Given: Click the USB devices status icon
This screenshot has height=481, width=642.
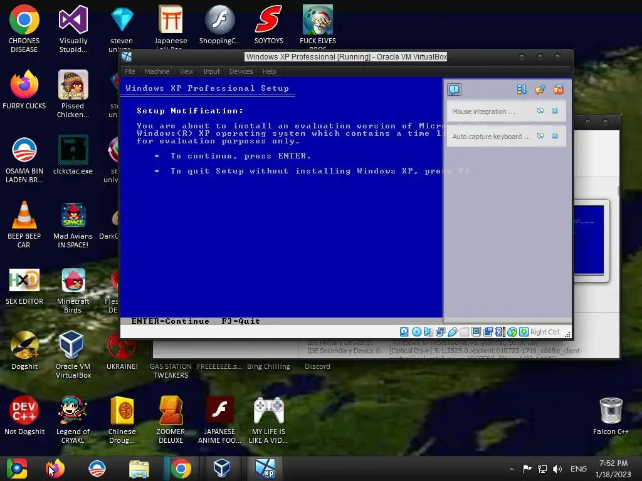Looking at the screenshot, I should 453,332.
